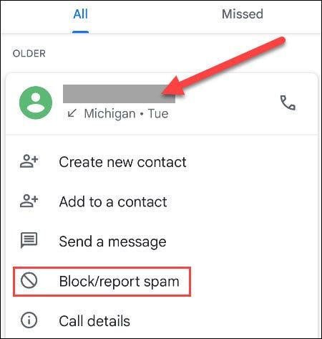Click the person-plus icon beside Add to a contact
Viewport: 322px width, 339px height.
(29, 201)
